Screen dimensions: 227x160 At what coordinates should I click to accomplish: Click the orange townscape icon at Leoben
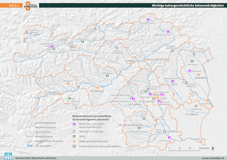pyautogui.click(x=131, y=64)
